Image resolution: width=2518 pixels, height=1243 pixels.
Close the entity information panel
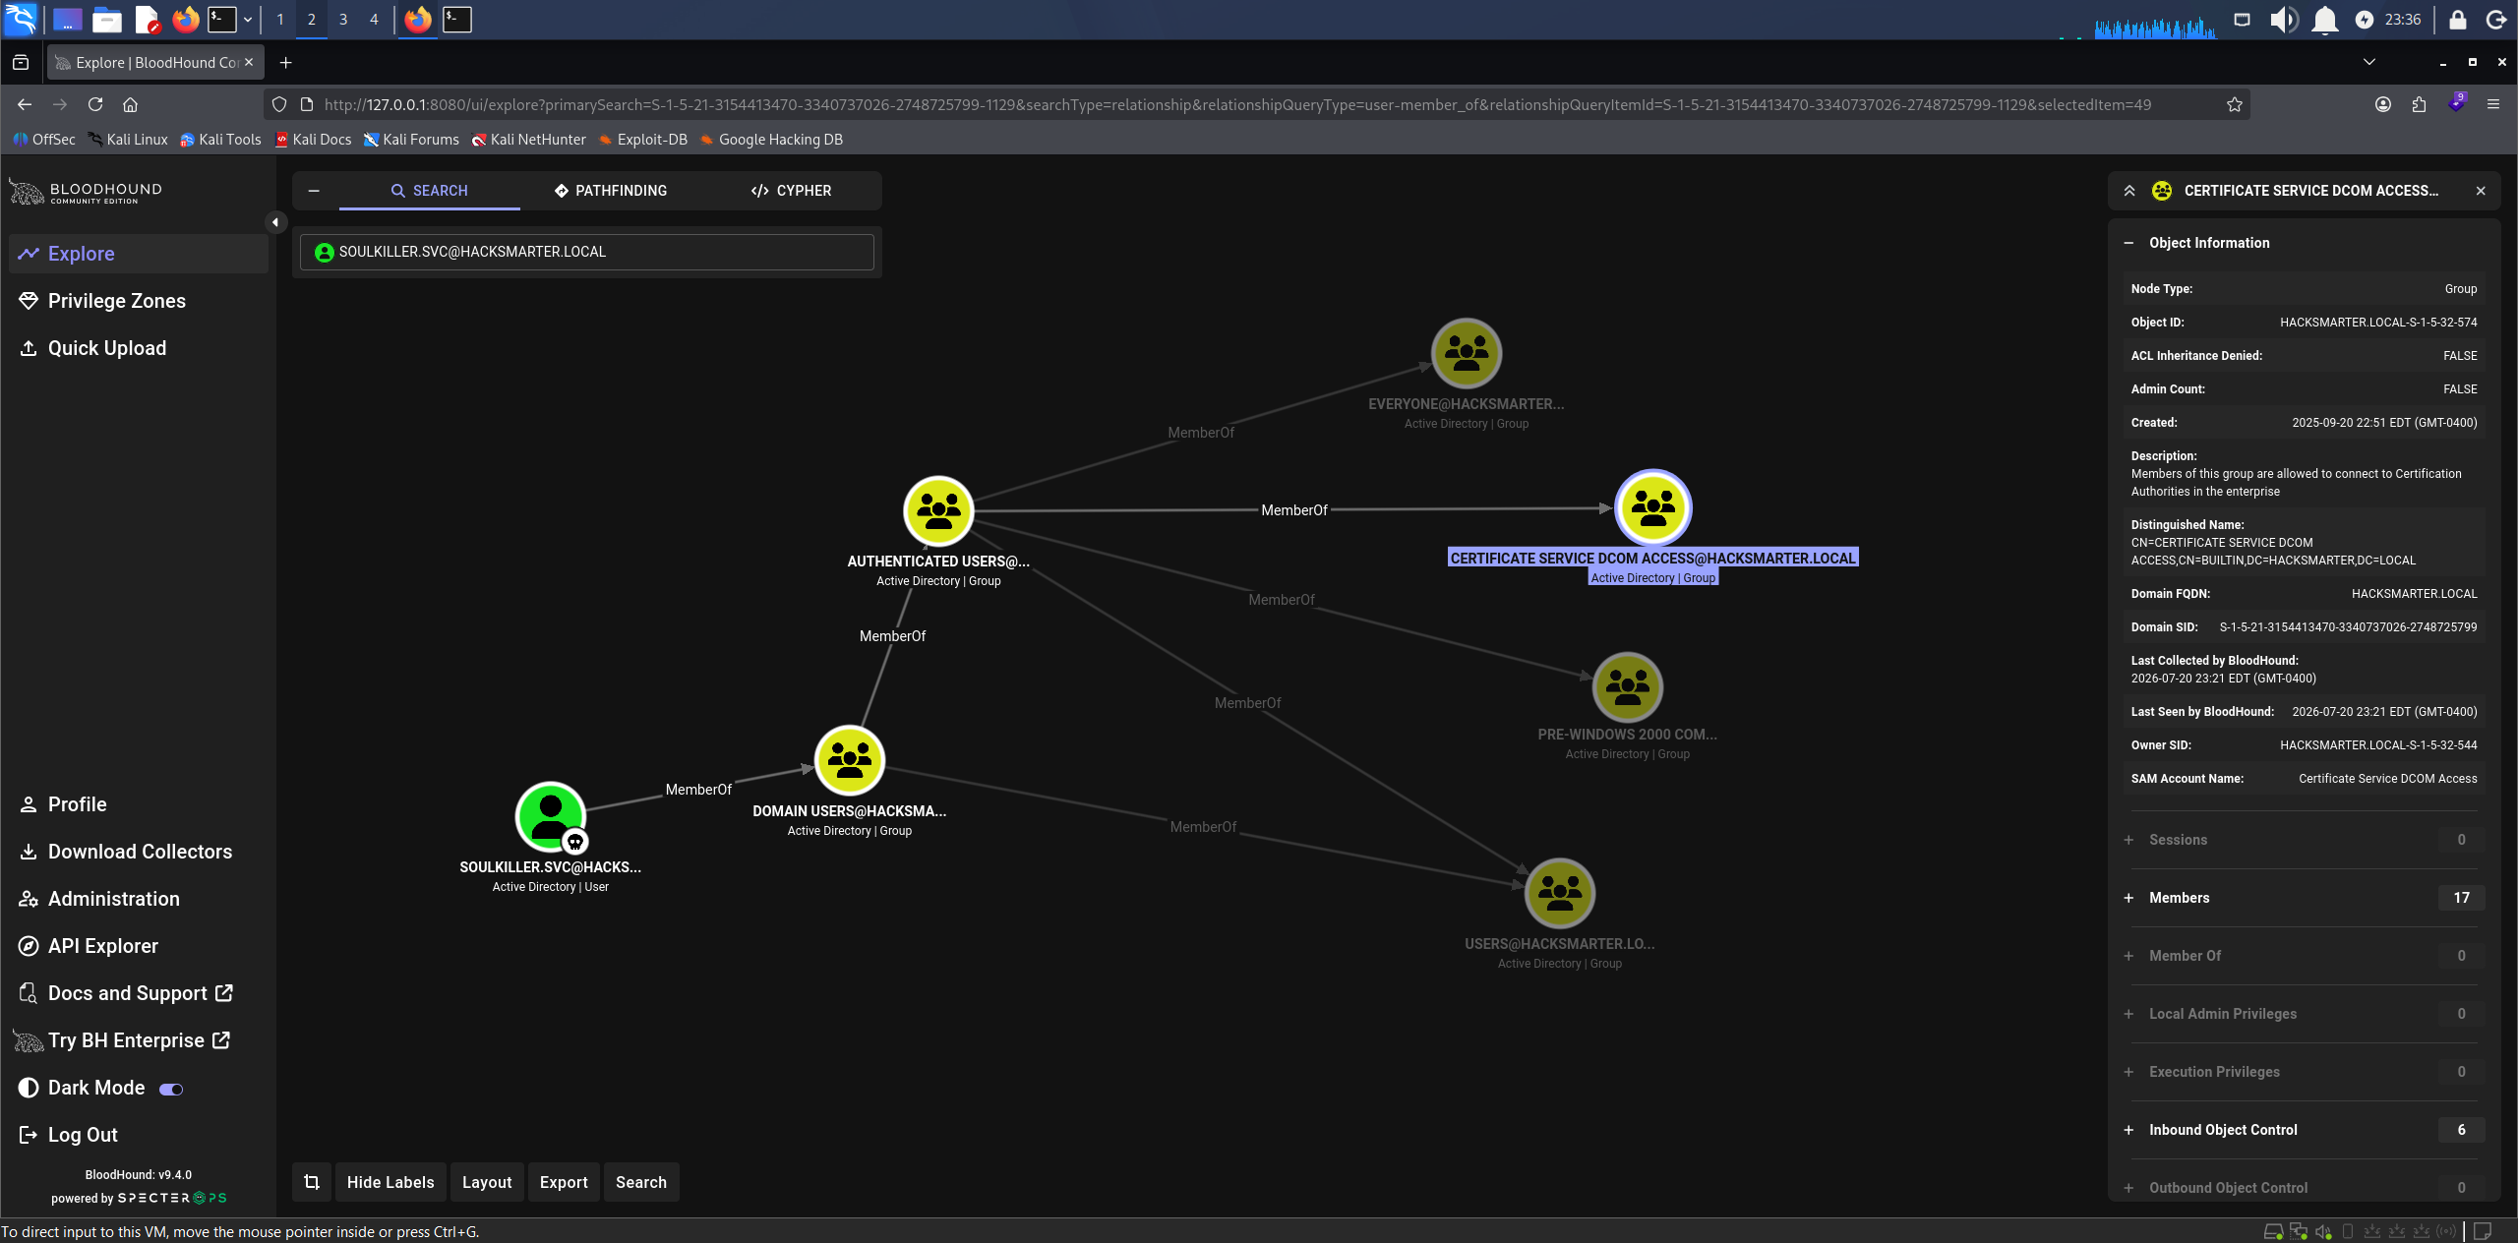point(2481,191)
